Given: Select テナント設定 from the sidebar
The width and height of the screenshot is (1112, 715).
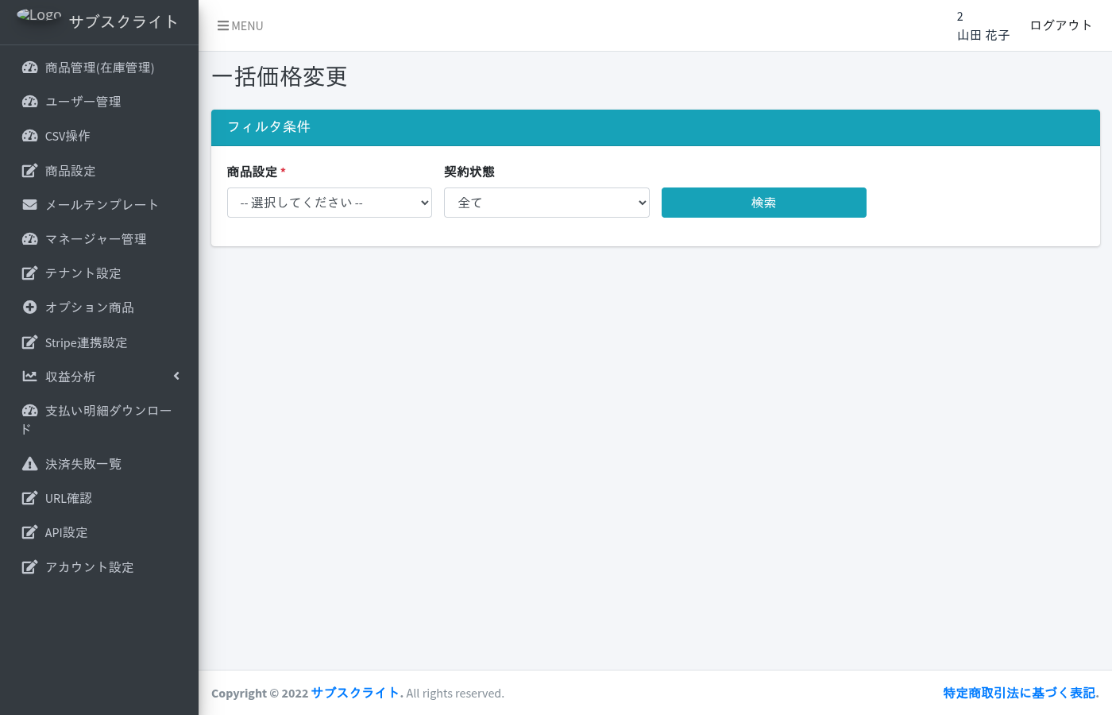Looking at the screenshot, I should coord(83,272).
